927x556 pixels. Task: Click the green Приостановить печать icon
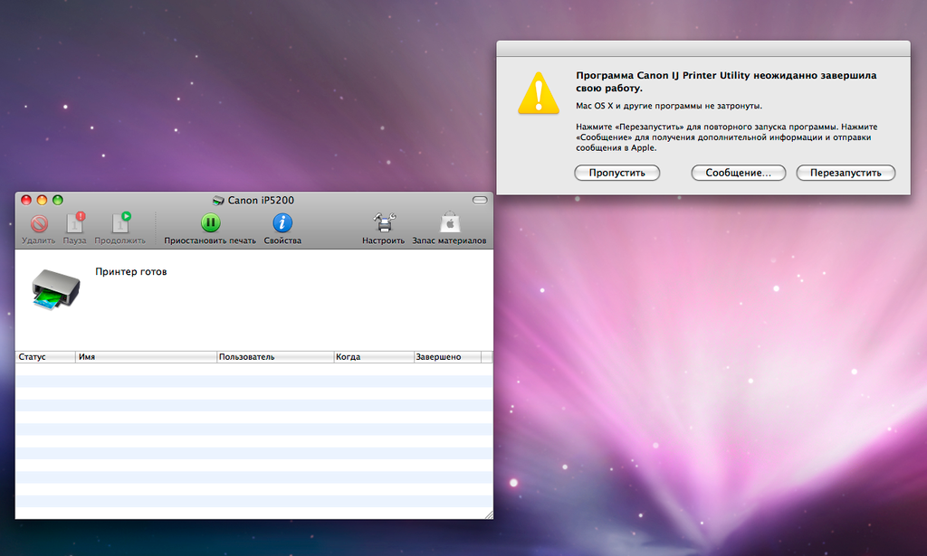pyautogui.click(x=210, y=222)
